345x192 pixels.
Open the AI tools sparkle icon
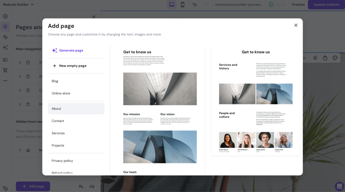5,47
